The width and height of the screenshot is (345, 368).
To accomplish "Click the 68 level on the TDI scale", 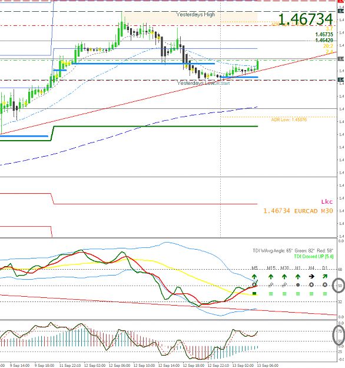I will [340, 270].
